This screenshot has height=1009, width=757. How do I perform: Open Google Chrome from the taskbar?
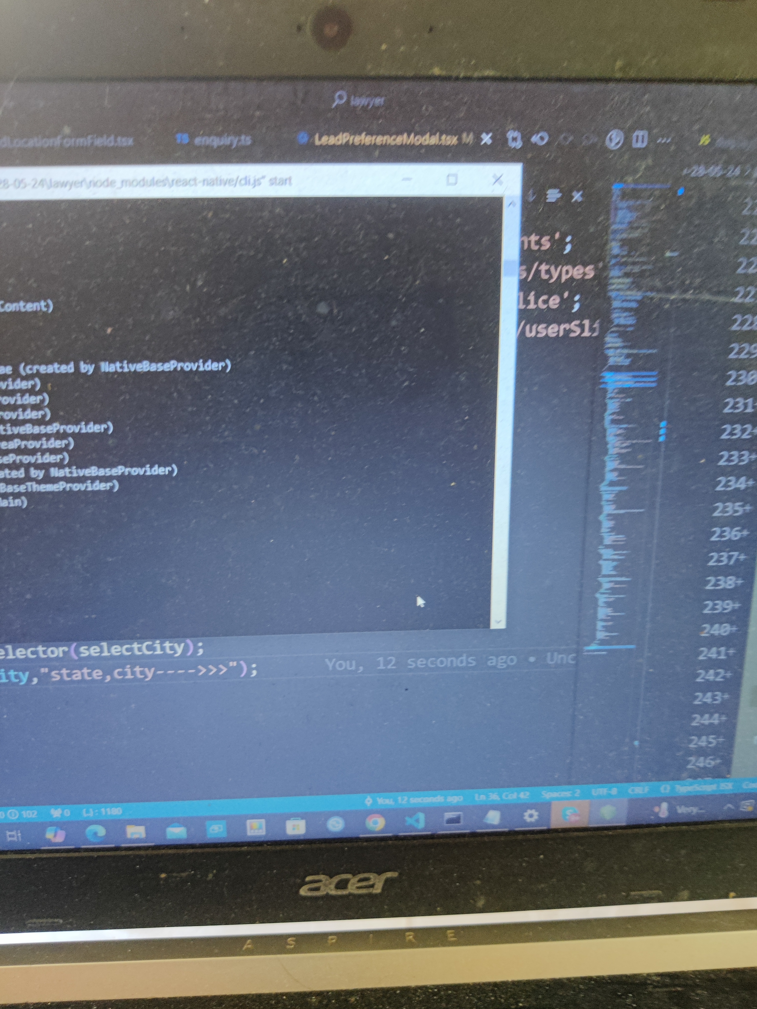[x=375, y=822]
